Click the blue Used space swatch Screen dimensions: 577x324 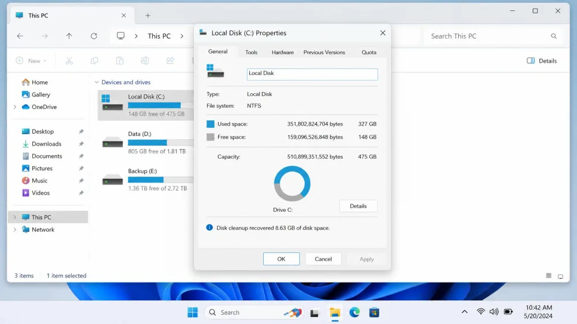[x=211, y=124]
